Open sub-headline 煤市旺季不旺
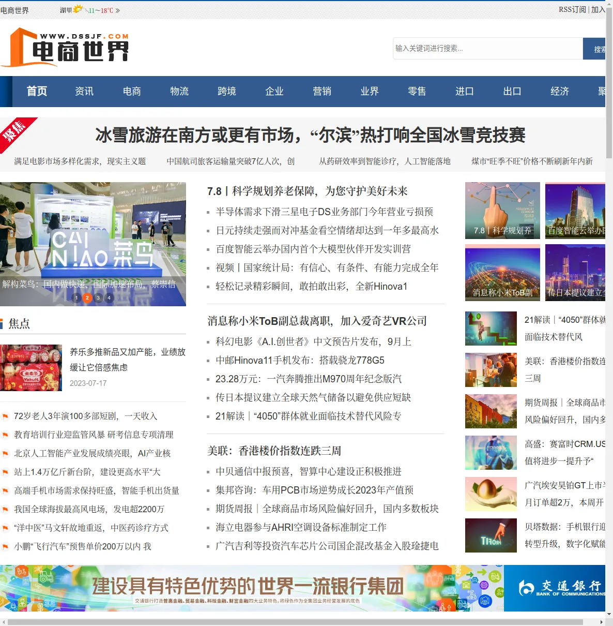This screenshot has height=626, width=613. point(532,161)
